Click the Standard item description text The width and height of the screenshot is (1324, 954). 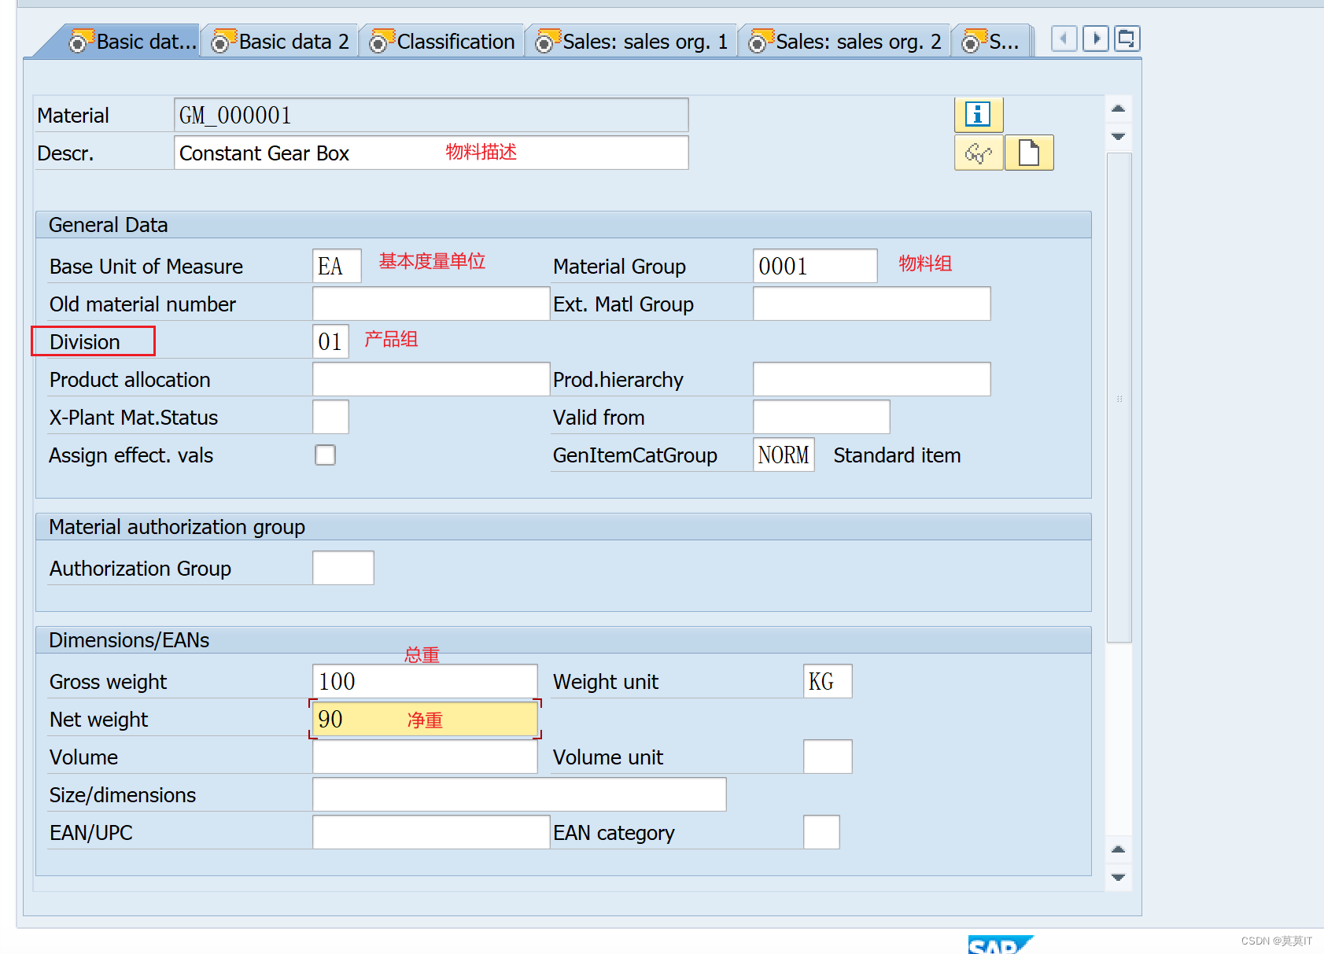897,455
